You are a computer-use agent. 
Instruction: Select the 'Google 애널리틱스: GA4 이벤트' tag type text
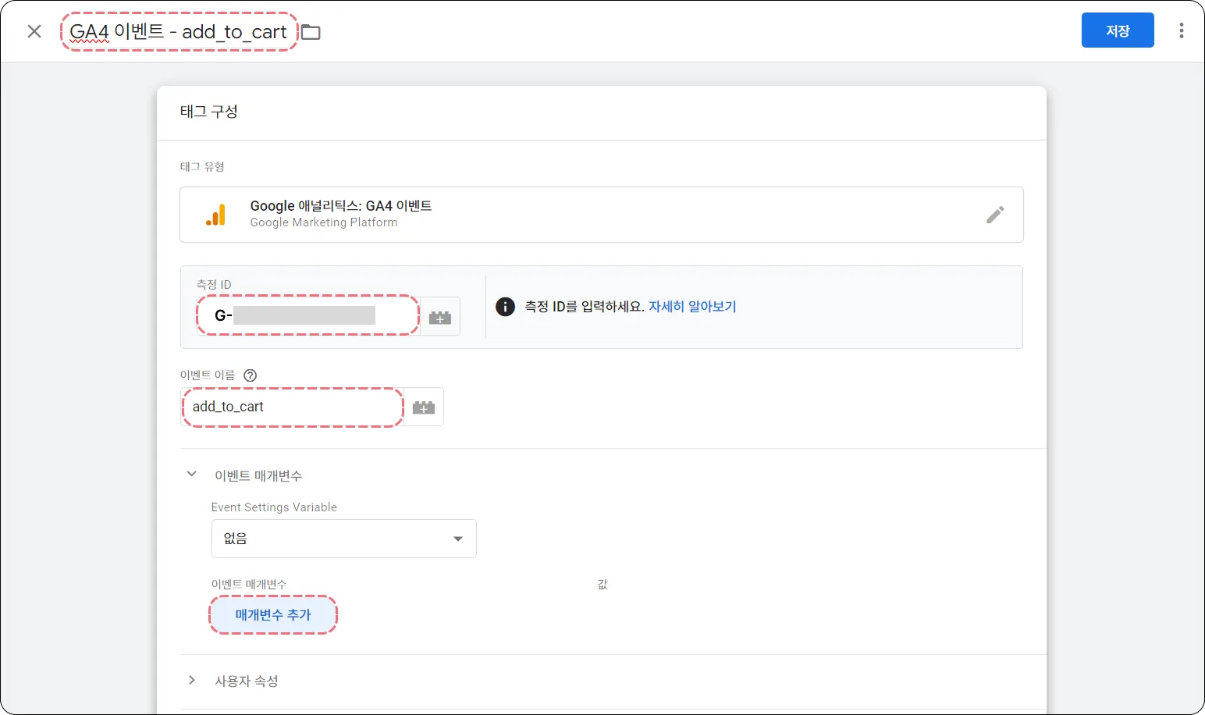[340, 206]
